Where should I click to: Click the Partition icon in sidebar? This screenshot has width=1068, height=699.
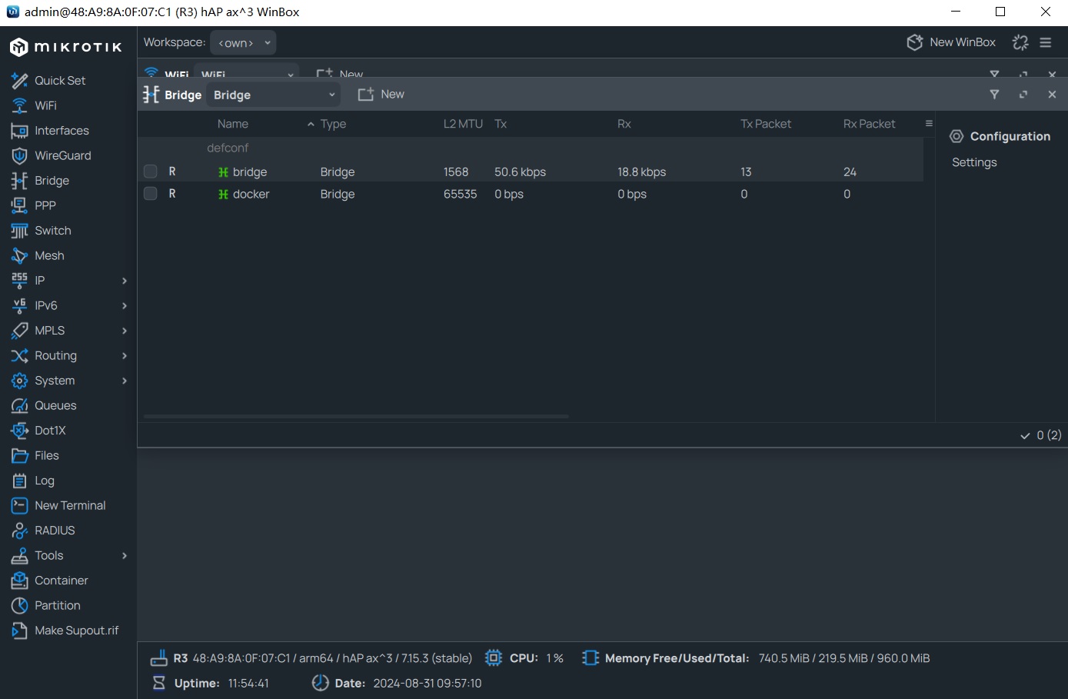tap(19, 605)
